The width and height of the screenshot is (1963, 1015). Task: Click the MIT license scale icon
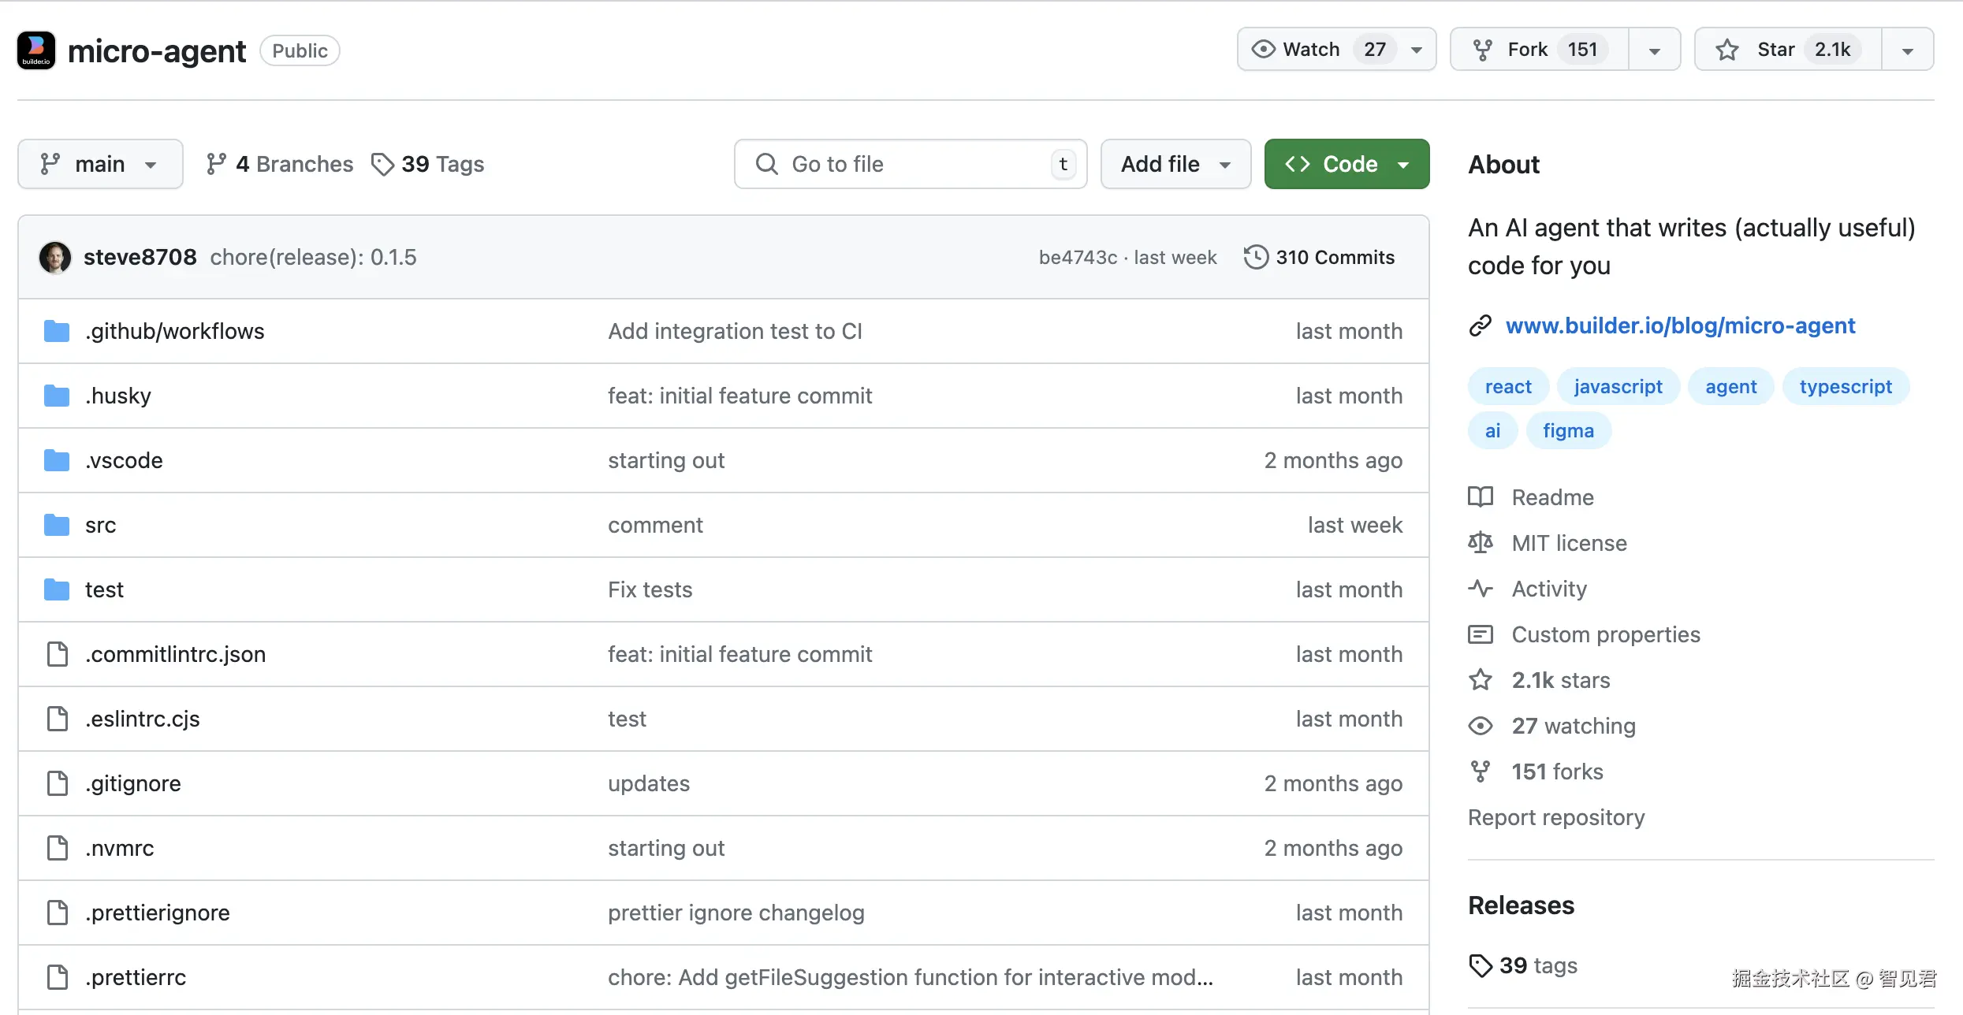pyautogui.click(x=1480, y=543)
